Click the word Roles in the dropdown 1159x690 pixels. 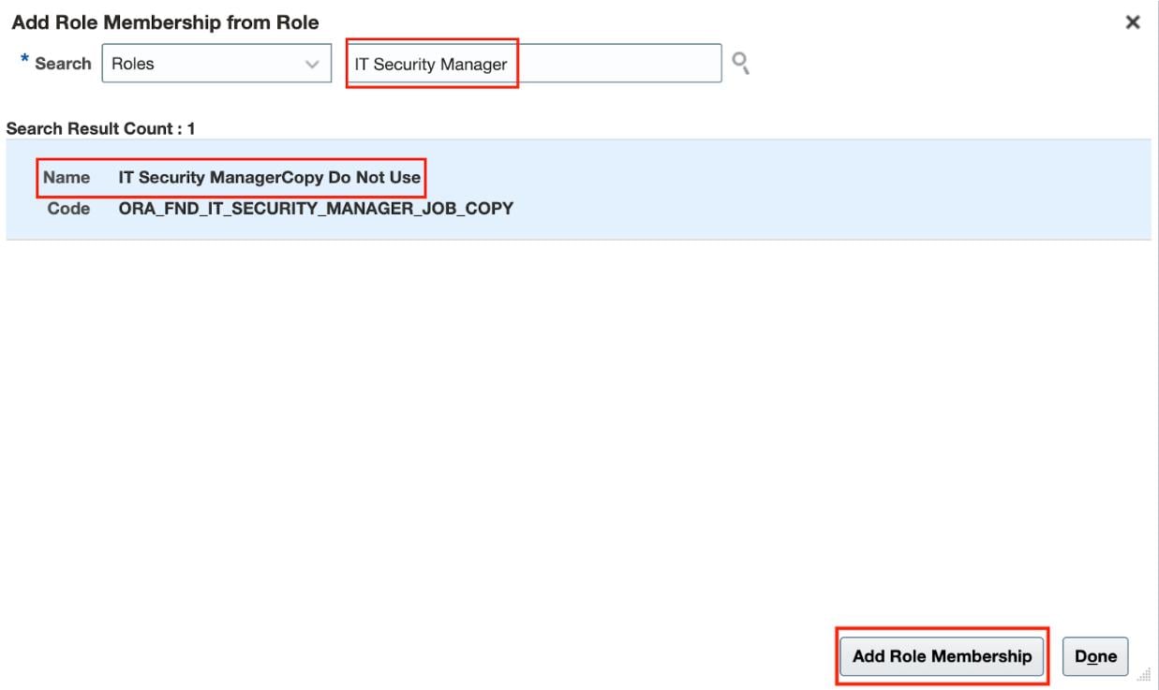[x=133, y=65]
